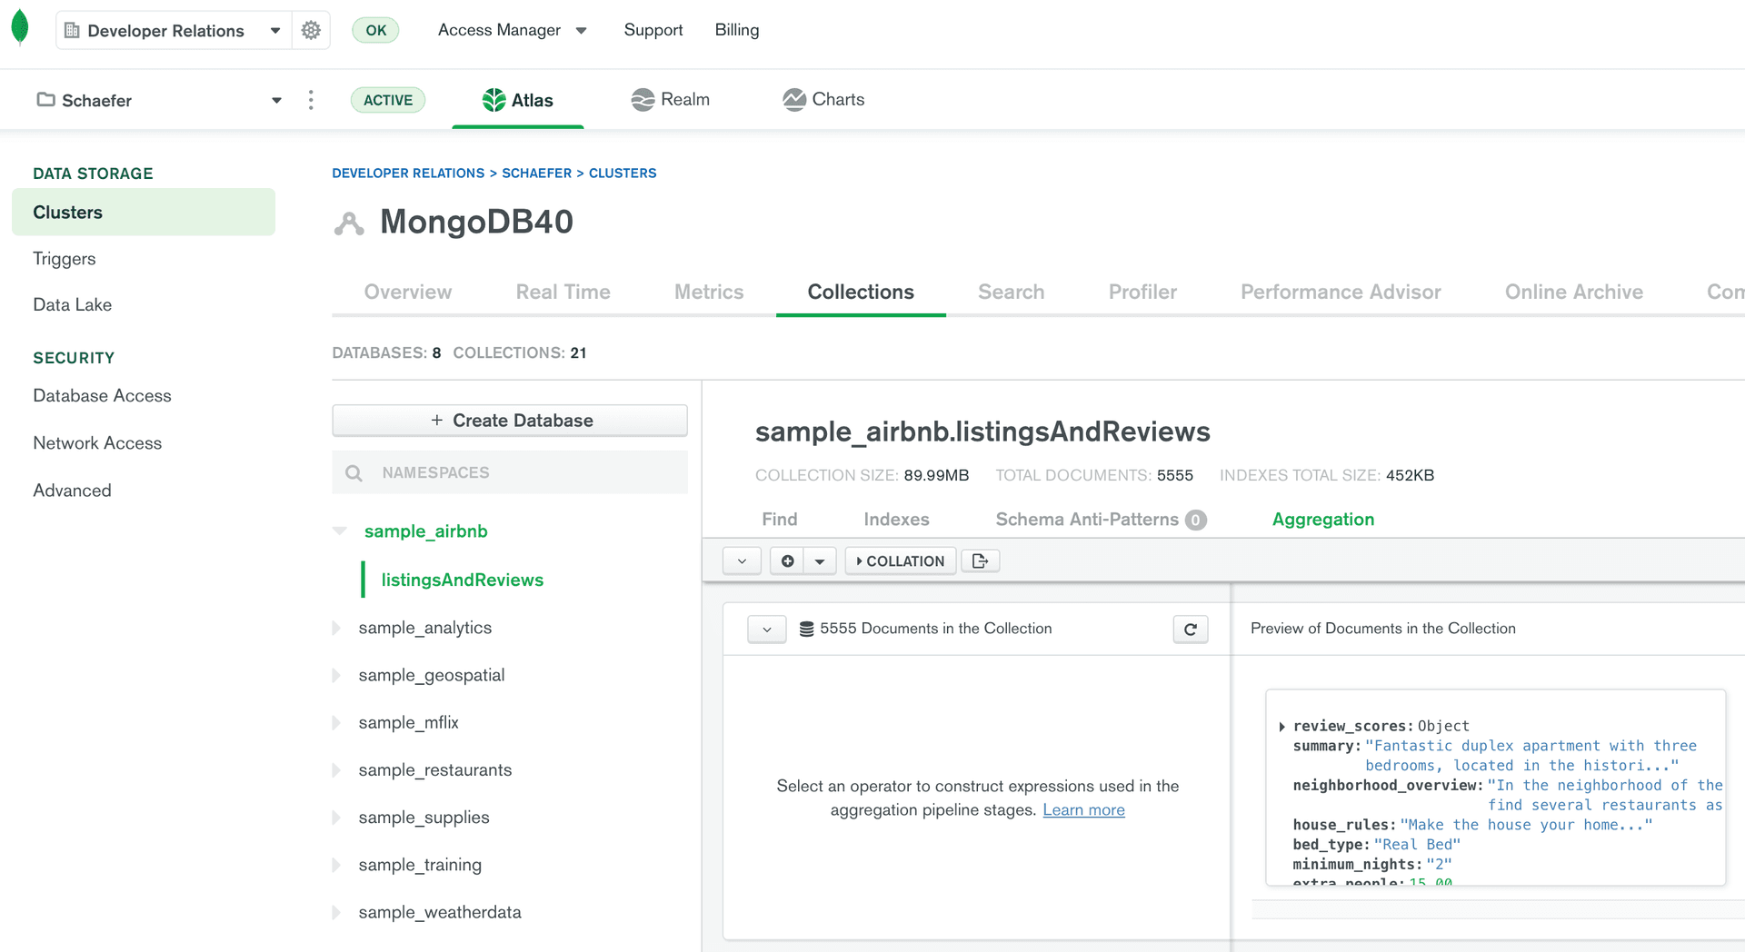Click the export pipeline icon
The height and width of the screenshot is (952, 1745).
coord(980,560)
